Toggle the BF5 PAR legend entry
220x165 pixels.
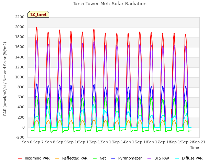[x=158, y=158]
